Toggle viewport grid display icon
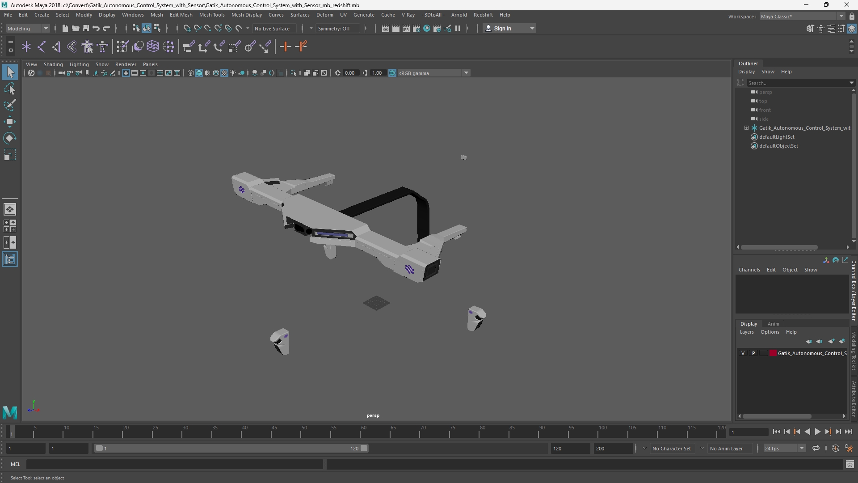The image size is (858, 483). pyautogui.click(x=126, y=73)
